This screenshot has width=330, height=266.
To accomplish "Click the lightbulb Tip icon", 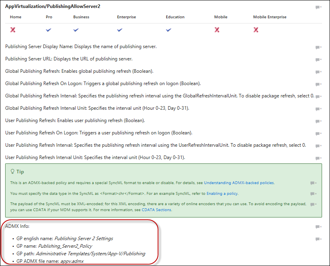I will [x=12, y=172].
